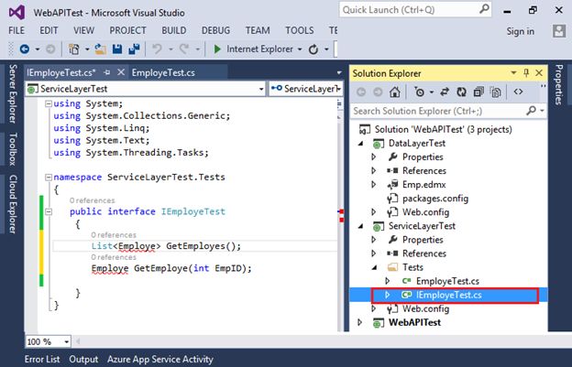Screen dimensions: 572x367
Task: Open the TEAM menu
Action: point(258,30)
